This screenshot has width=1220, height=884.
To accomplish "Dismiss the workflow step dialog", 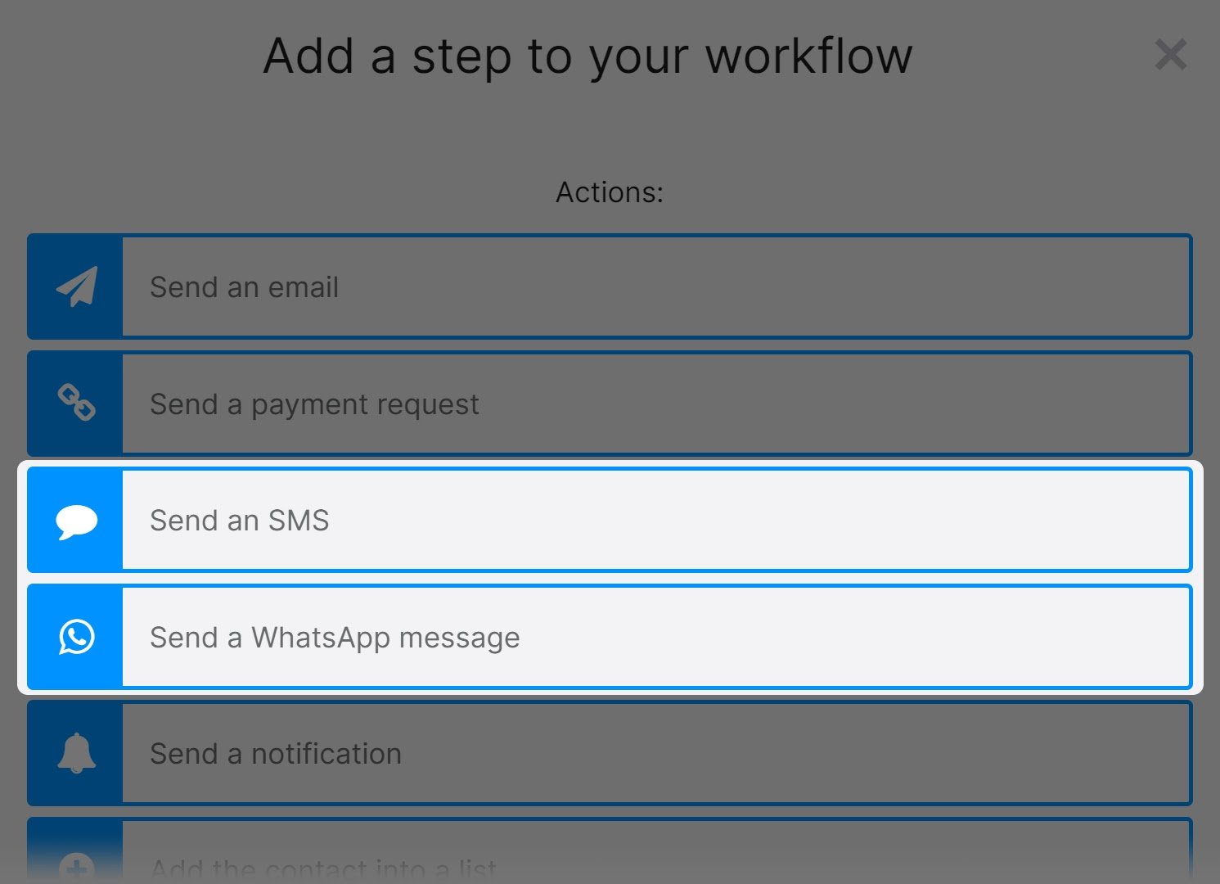I will [1171, 55].
